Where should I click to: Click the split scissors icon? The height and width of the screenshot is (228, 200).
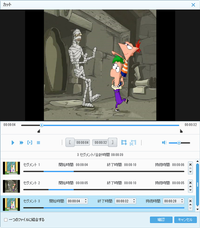click(x=133, y=143)
